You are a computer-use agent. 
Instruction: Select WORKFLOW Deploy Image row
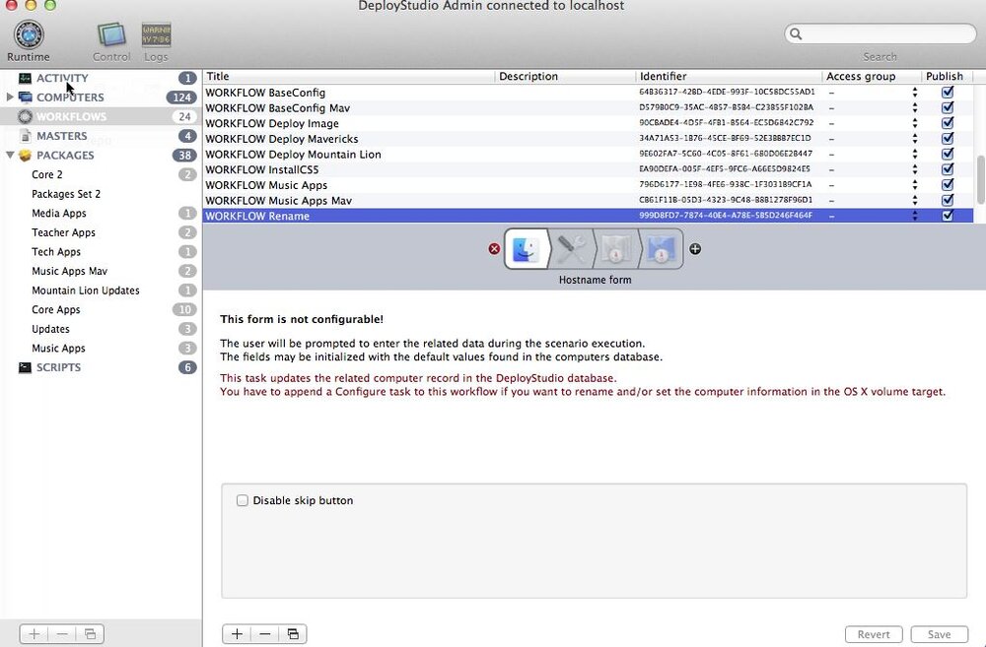(588, 123)
